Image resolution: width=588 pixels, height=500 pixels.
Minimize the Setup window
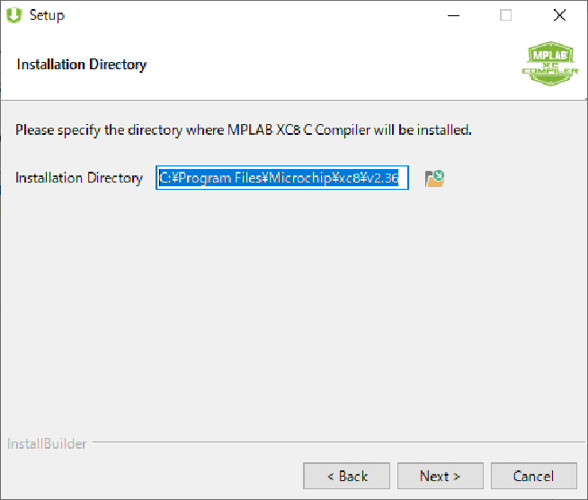pyautogui.click(x=453, y=15)
